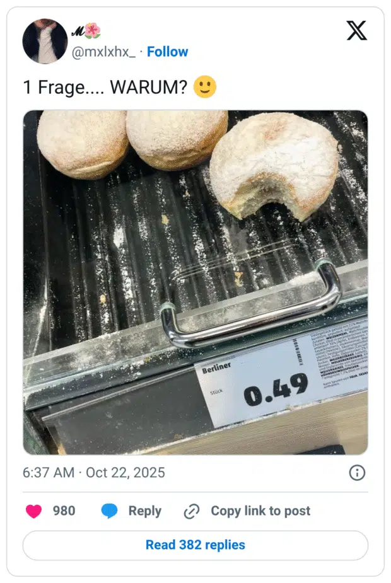Click the 980 likes count

(x=64, y=511)
